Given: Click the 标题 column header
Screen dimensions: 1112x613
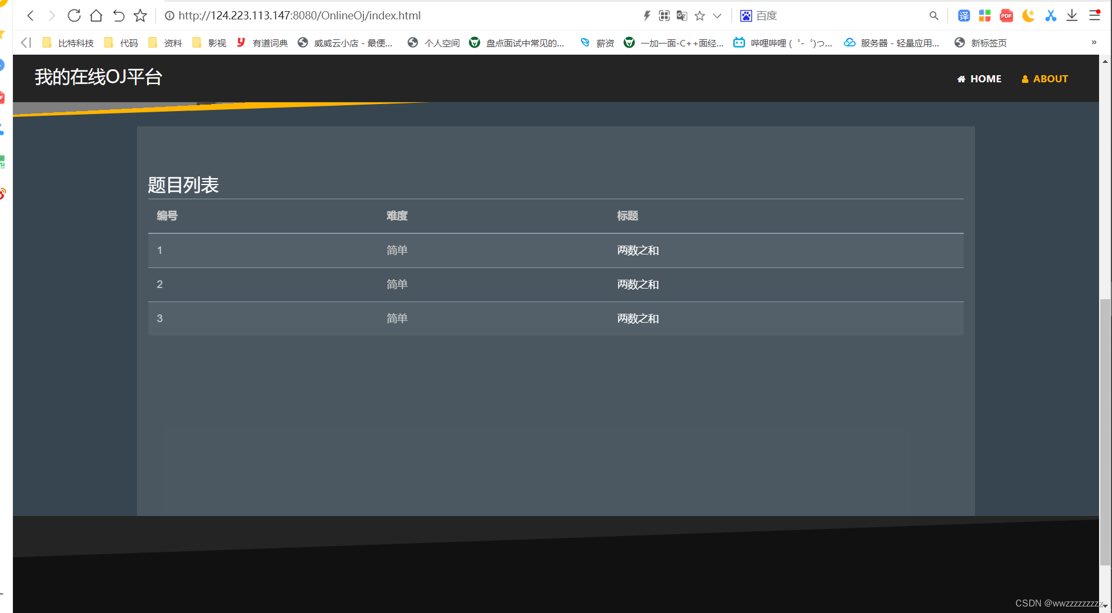Looking at the screenshot, I should click(627, 216).
